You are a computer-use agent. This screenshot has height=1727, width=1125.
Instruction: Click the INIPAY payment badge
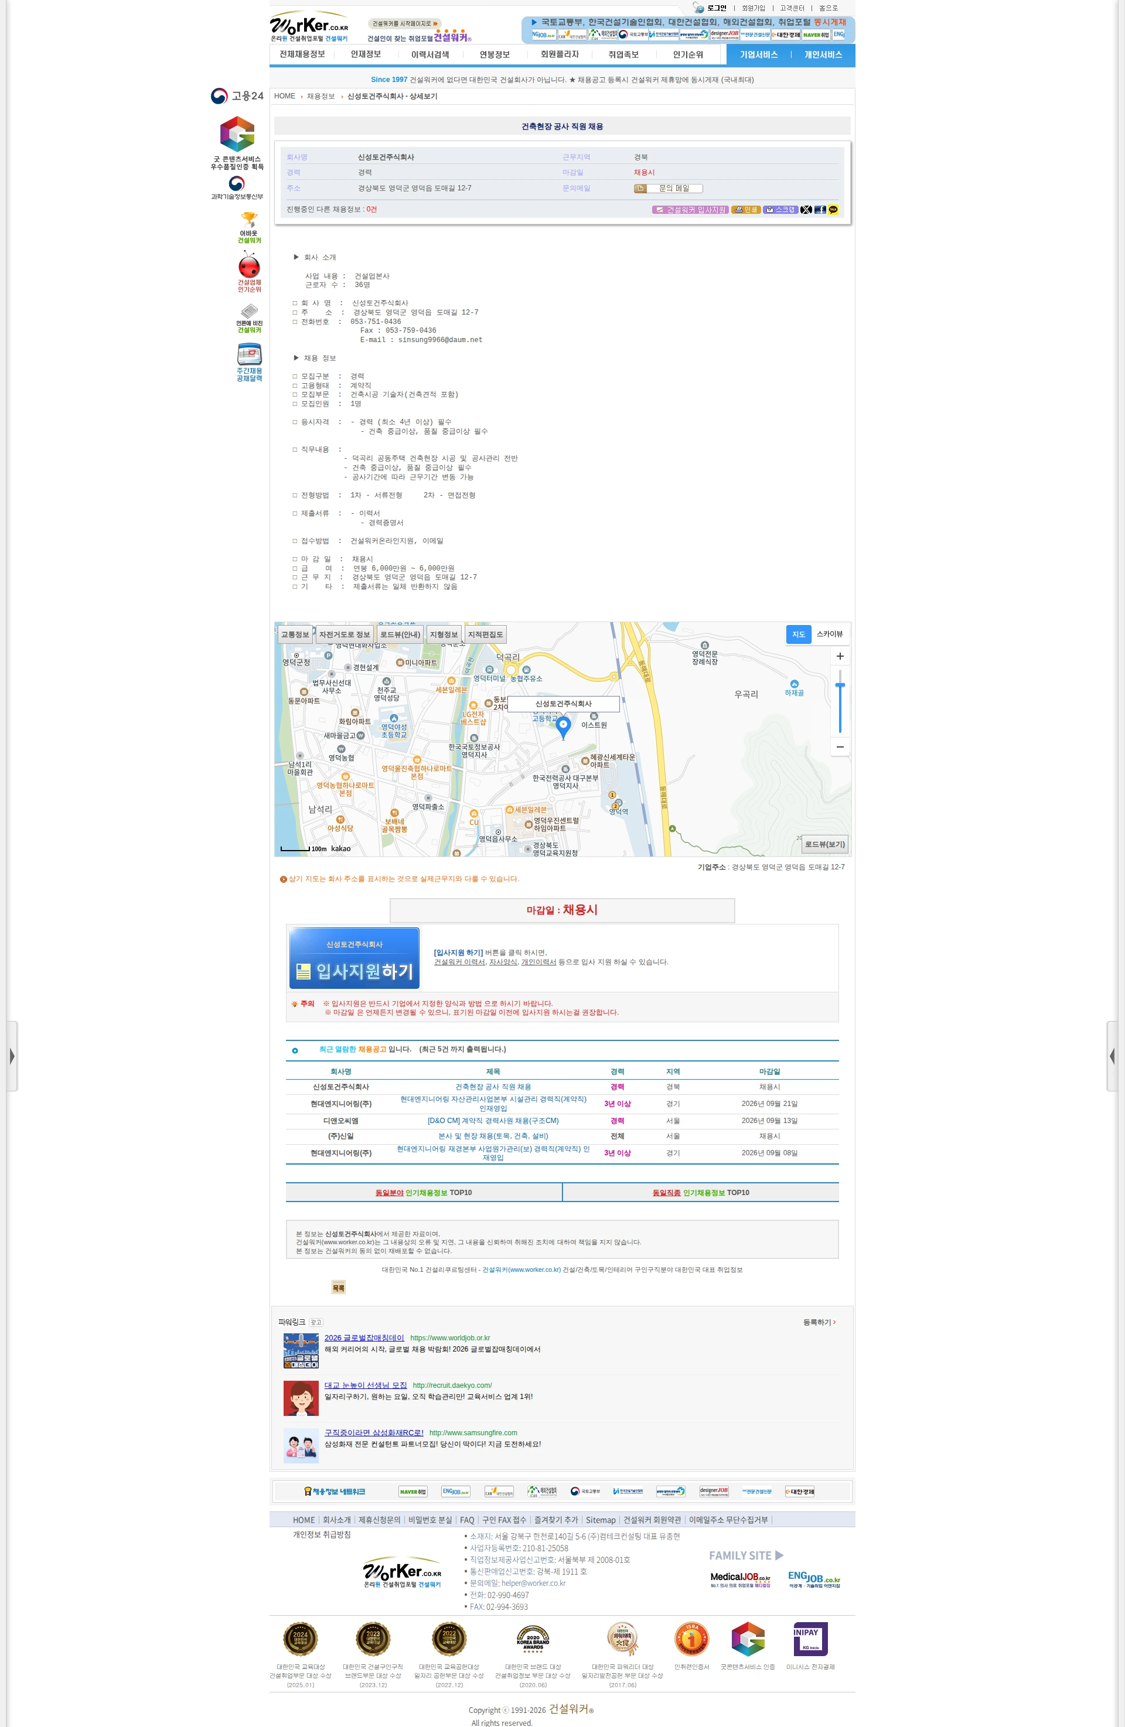[810, 1638]
